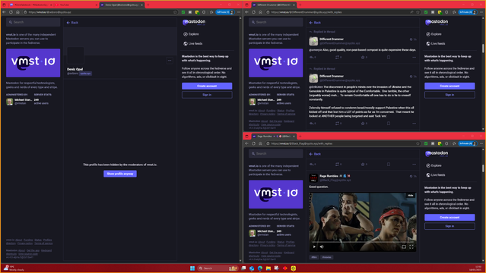Click taskbar Search box
The image size is (486, 273).
(218, 268)
